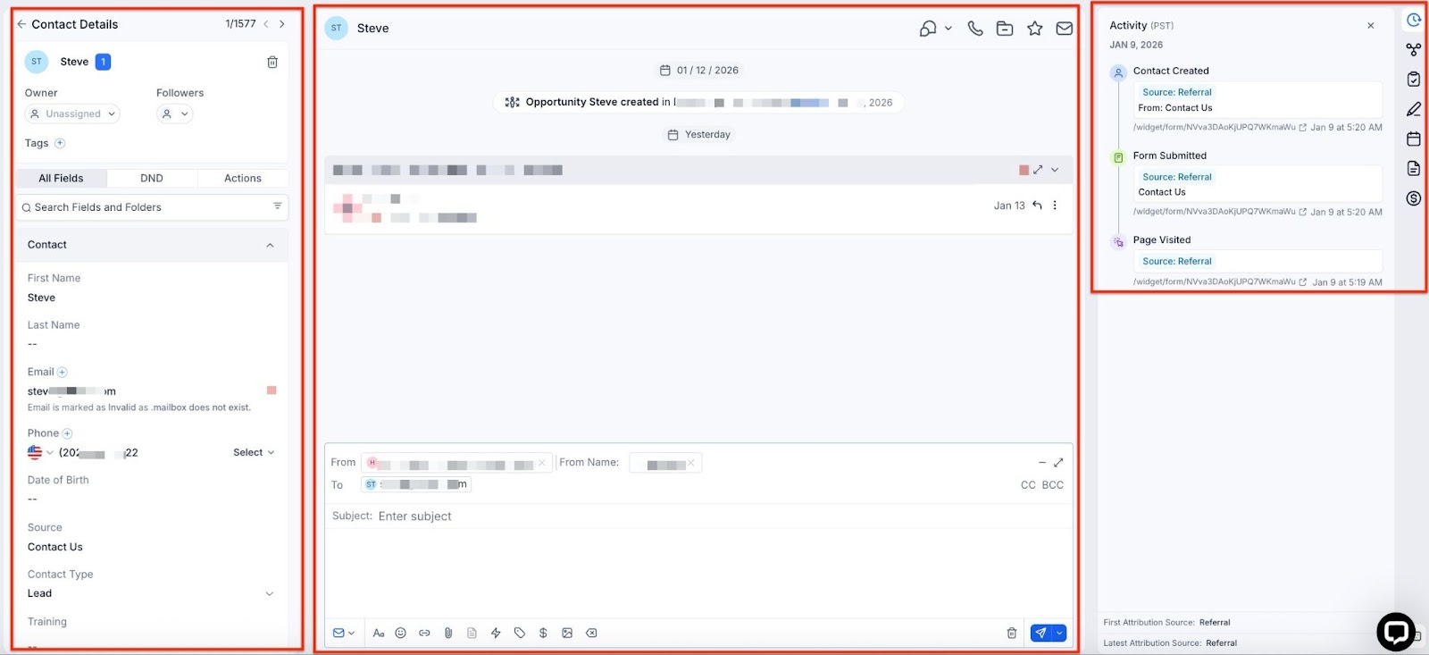Viewport: 1429px width, 655px height.
Task: Open the phone country flag dropdown
Action: tap(40, 453)
